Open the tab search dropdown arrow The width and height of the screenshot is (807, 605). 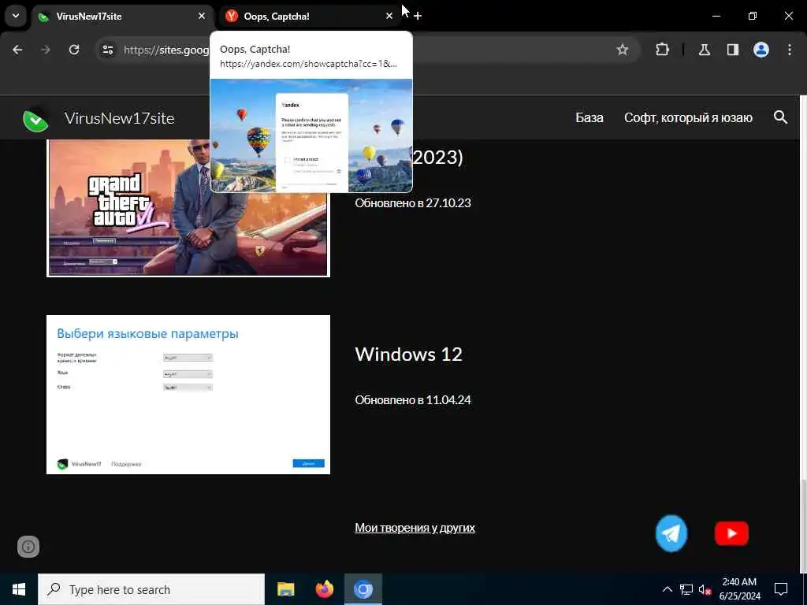pyautogui.click(x=16, y=16)
